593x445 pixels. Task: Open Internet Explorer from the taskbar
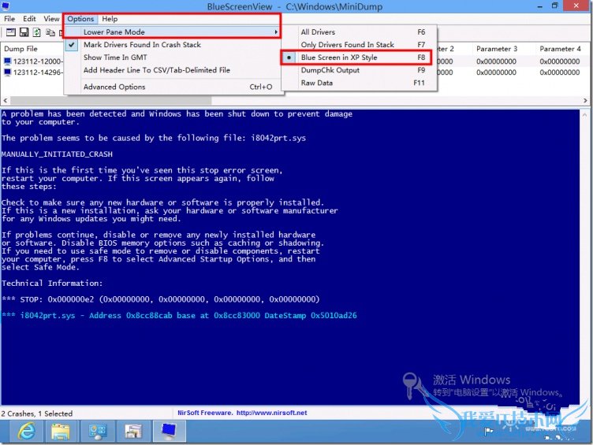[27, 432]
